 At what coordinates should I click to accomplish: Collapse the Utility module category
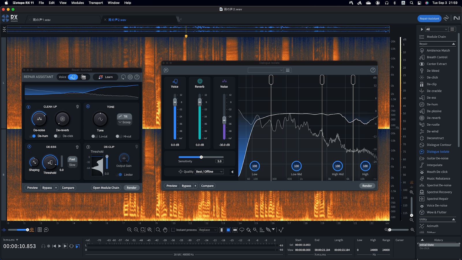pyautogui.click(x=453, y=220)
